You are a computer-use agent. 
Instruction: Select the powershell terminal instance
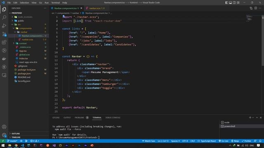(241, 126)
